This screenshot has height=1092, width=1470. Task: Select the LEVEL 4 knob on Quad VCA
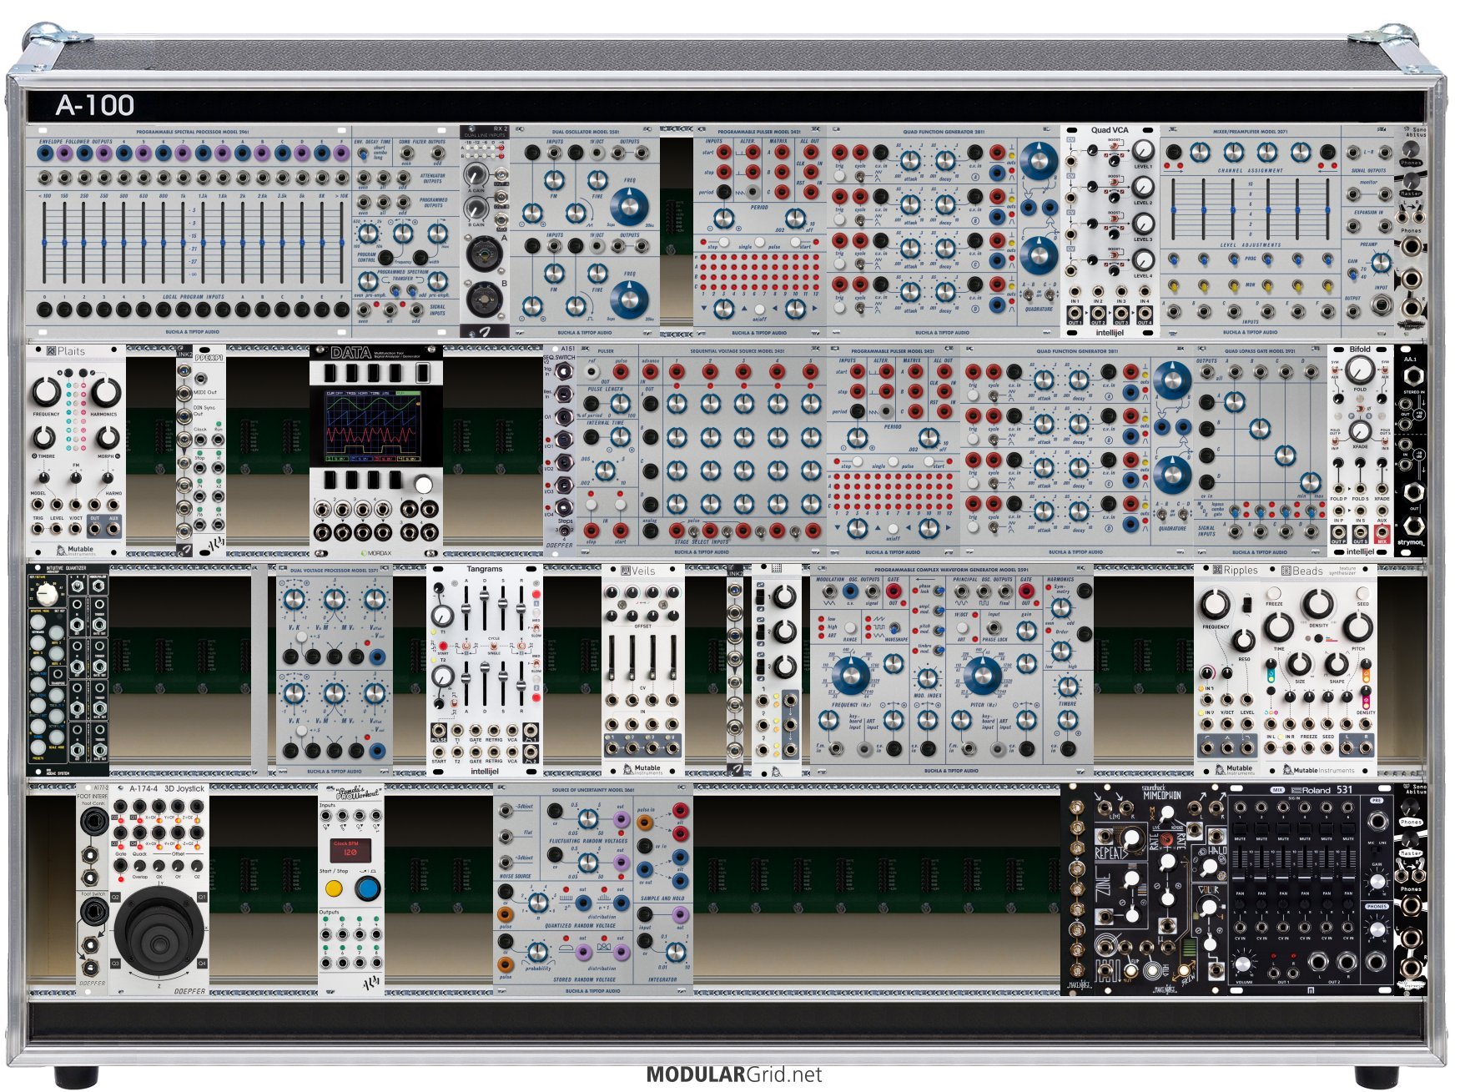pyautogui.click(x=1143, y=259)
